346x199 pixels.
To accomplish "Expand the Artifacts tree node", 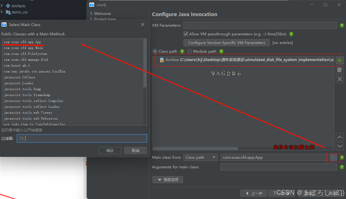I will (2, 6).
